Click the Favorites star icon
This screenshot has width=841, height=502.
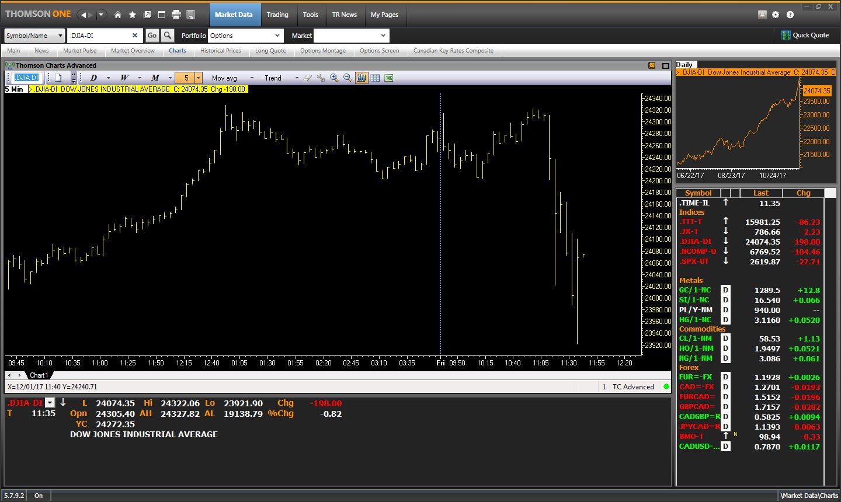133,15
